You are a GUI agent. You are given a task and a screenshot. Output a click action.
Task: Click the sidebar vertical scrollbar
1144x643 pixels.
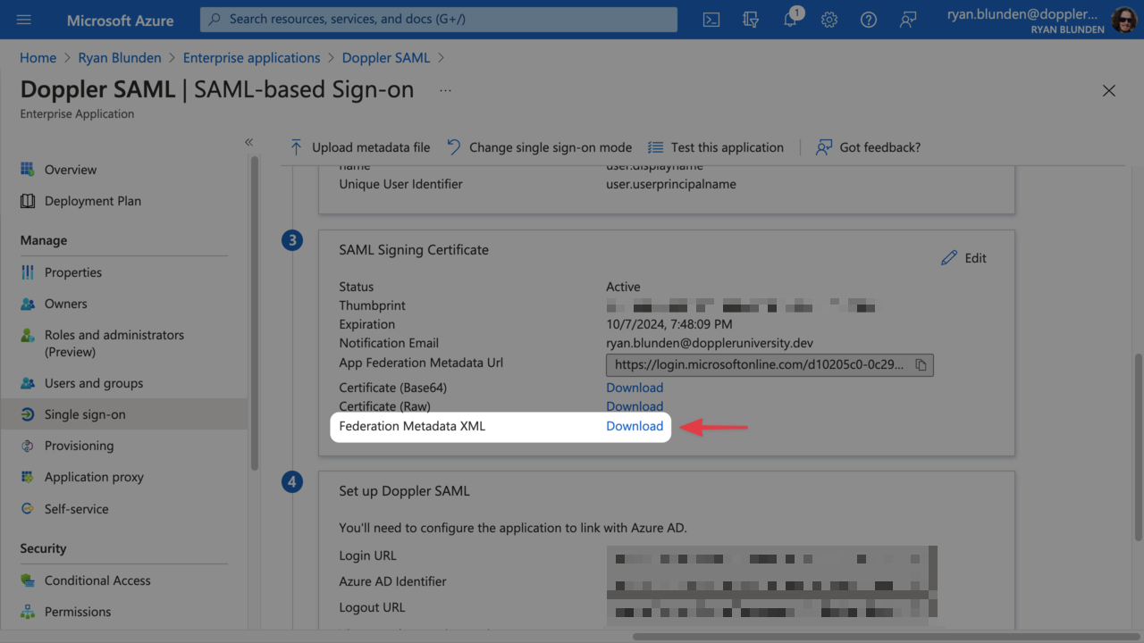(255, 313)
